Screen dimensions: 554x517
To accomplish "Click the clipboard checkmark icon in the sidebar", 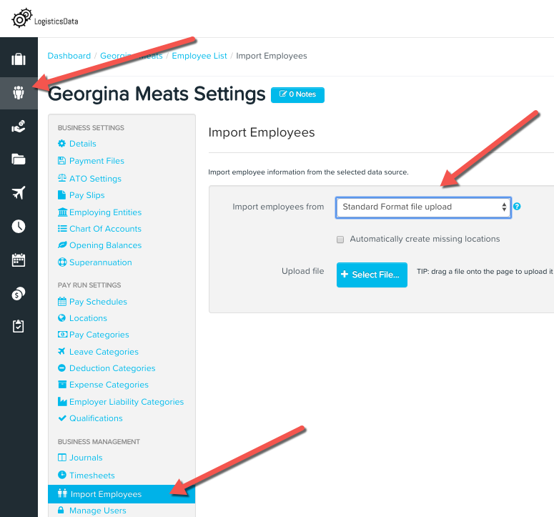I will click(19, 326).
